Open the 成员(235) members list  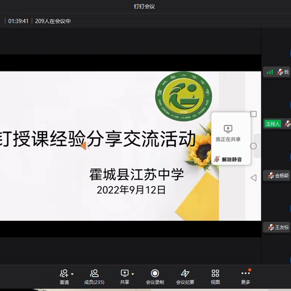pos(94,276)
